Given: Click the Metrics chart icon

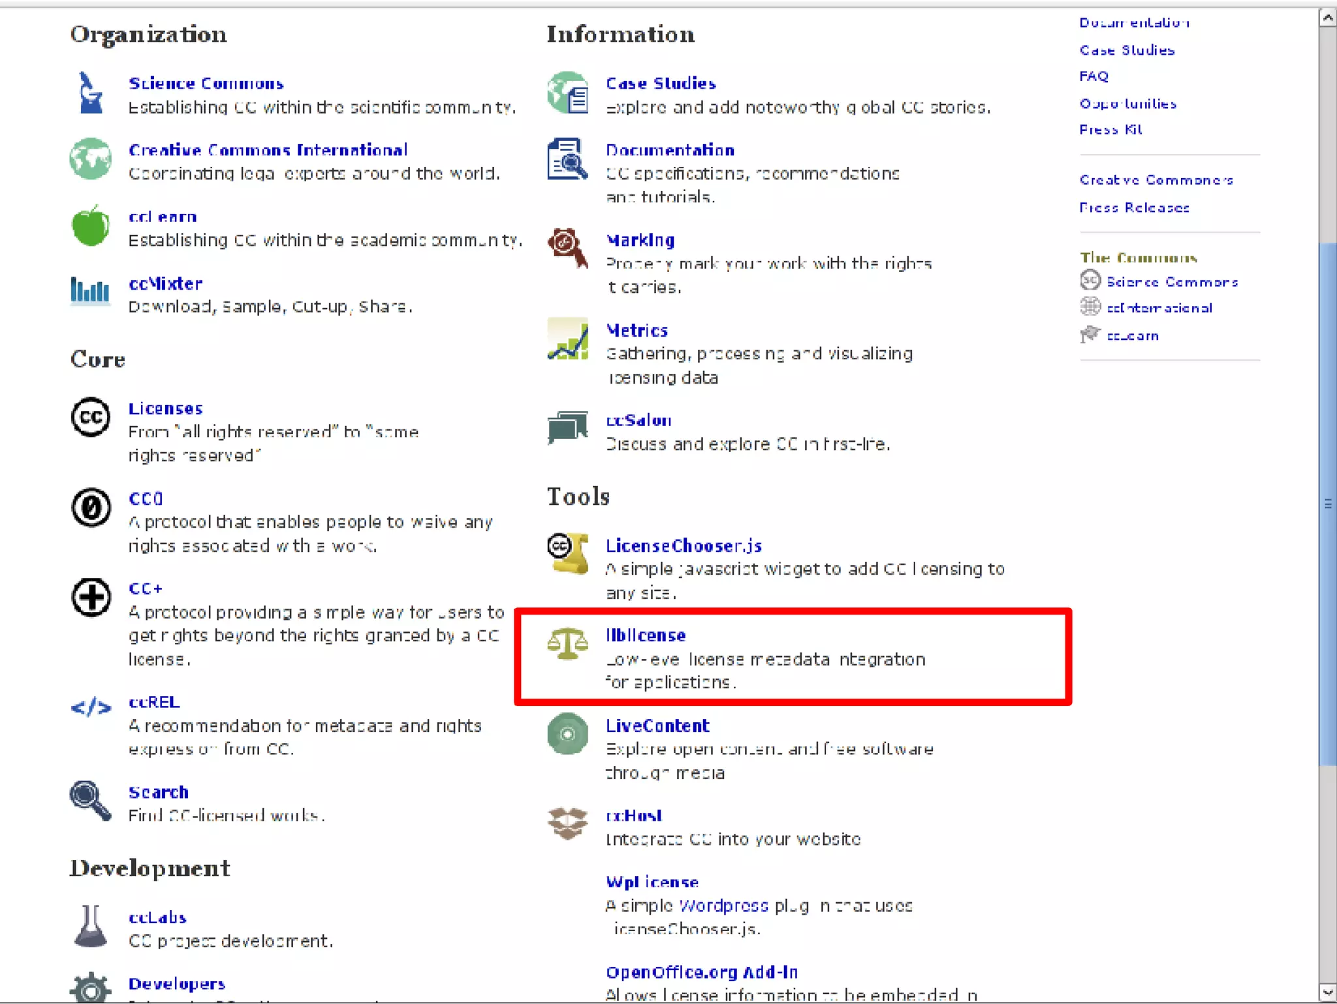Looking at the screenshot, I should (x=567, y=339).
